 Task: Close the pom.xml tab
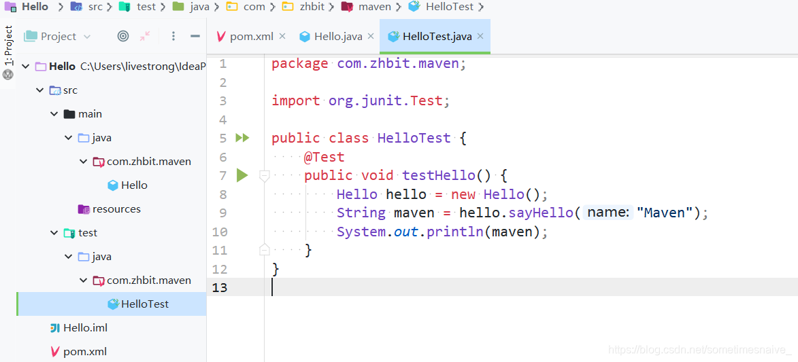282,36
